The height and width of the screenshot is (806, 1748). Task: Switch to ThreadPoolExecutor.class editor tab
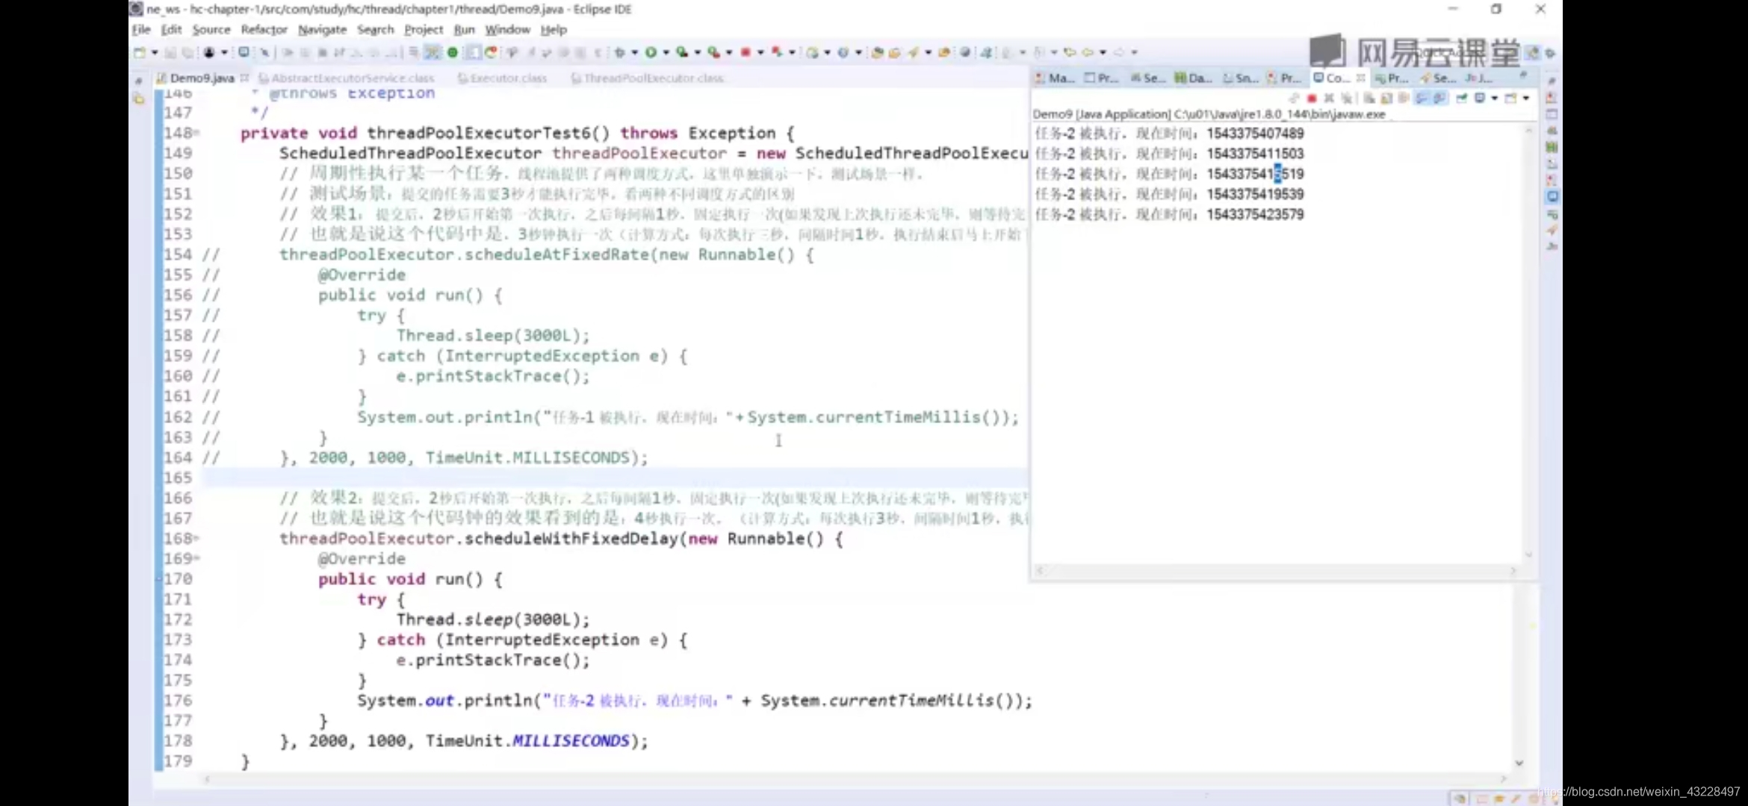click(648, 78)
